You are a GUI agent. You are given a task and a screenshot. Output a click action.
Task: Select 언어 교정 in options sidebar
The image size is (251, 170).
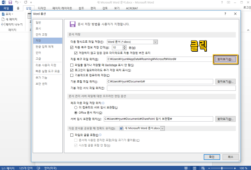click(x=48, y=34)
